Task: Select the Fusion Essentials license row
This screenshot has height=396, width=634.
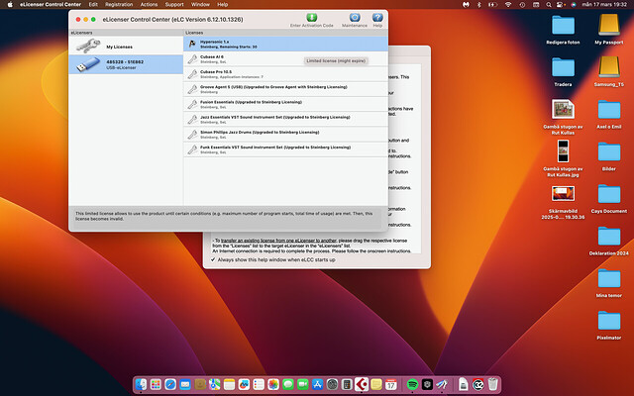Action: click(x=285, y=104)
